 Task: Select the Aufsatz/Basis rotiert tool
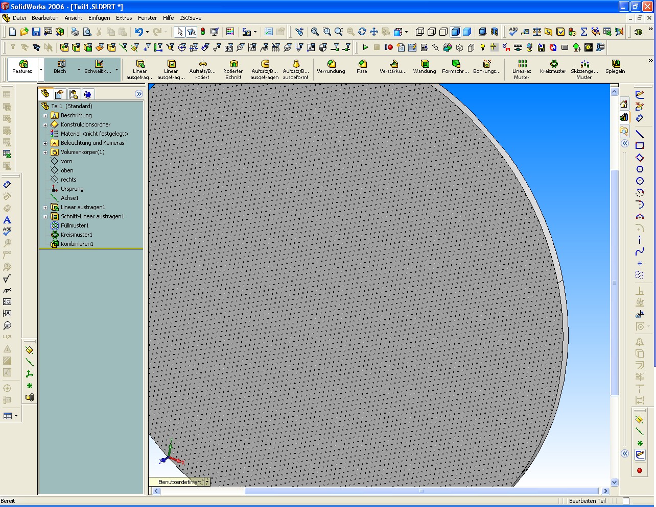coord(202,70)
